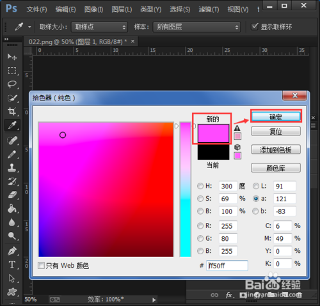Click 添加到色板 button
The image size is (320, 306).
coord(276,149)
